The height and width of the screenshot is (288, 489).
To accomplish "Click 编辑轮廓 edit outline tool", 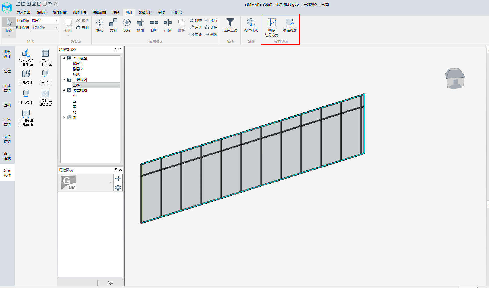I will pyautogui.click(x=290, y=25).
